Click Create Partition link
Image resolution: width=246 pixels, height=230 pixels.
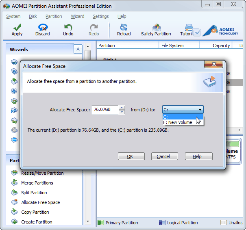point(37,222)
